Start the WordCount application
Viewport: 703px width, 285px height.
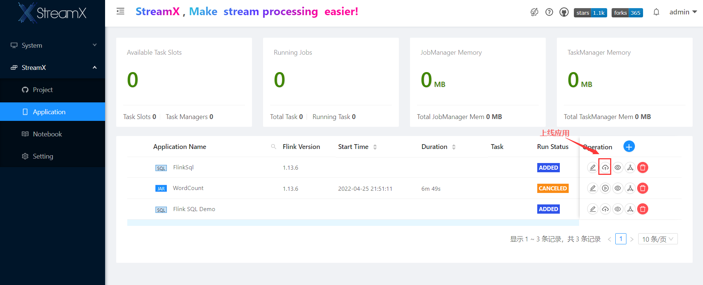[x=605, y=188]
